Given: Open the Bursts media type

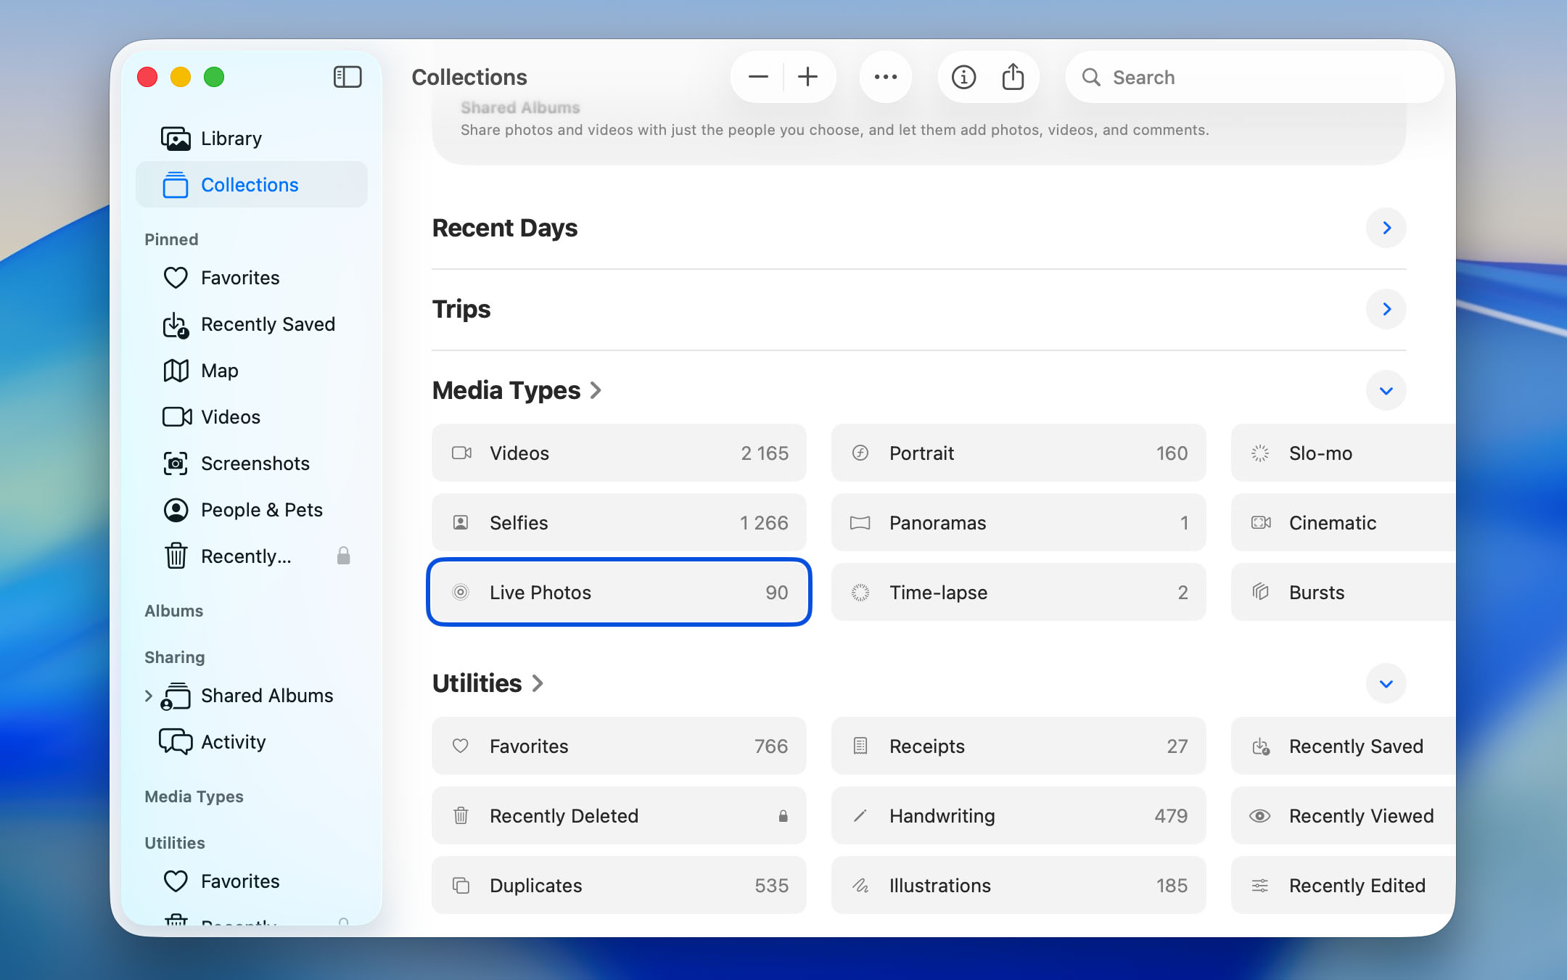Looking at the screenshot, I should [x=1343, y=592].
